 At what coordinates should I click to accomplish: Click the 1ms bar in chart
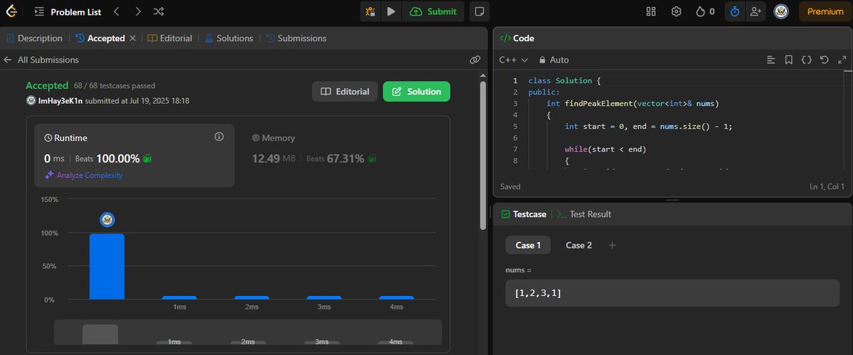[x=179, y=297]
